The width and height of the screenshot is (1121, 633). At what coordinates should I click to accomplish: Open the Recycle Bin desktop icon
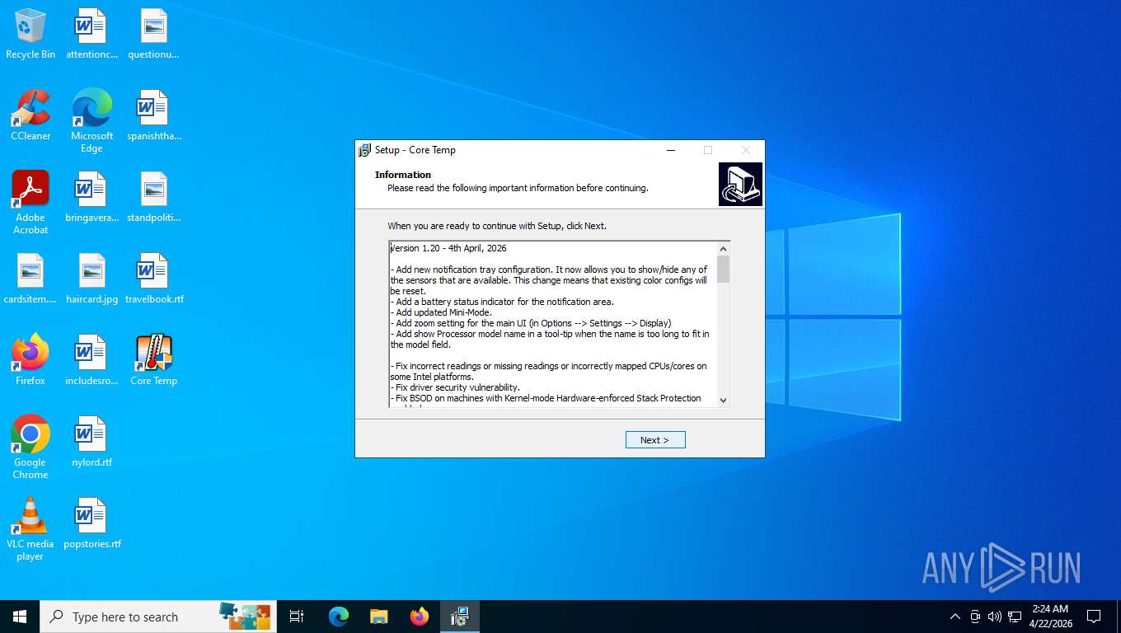point(30,34)
